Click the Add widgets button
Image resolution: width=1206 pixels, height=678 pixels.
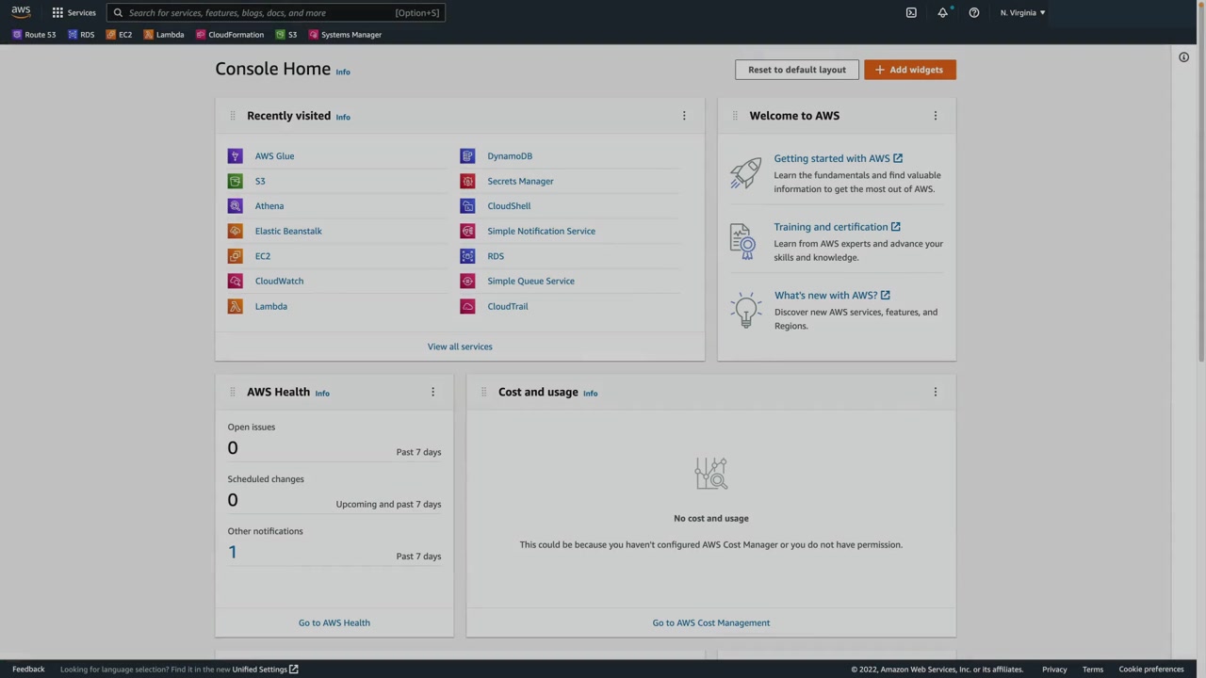[x=910, y=70]
